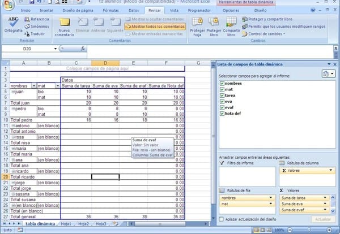Switch to Normal view in status bar
The image size is (340, 234).
click(x=257, y=230)
